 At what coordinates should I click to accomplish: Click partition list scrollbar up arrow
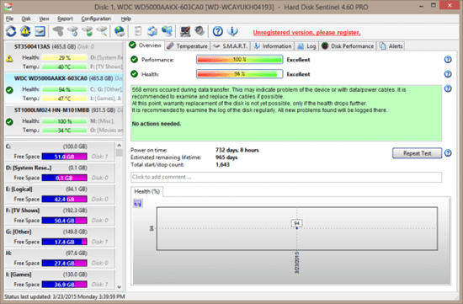(x=119, y=146)
